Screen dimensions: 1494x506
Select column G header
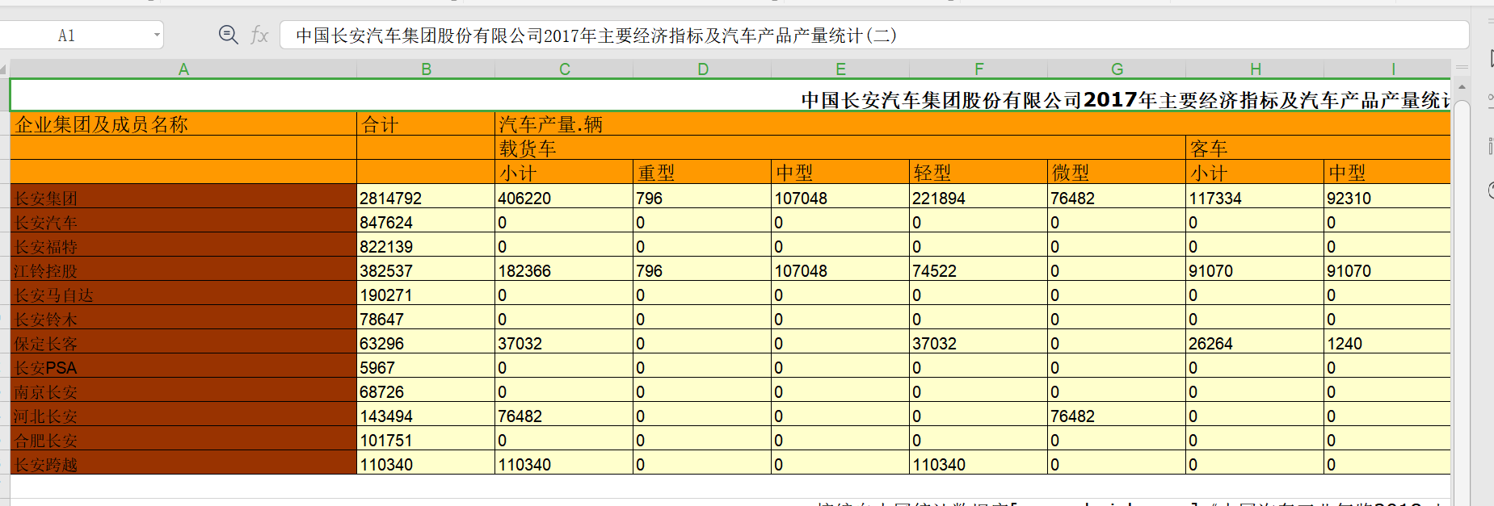[1117, 69]
